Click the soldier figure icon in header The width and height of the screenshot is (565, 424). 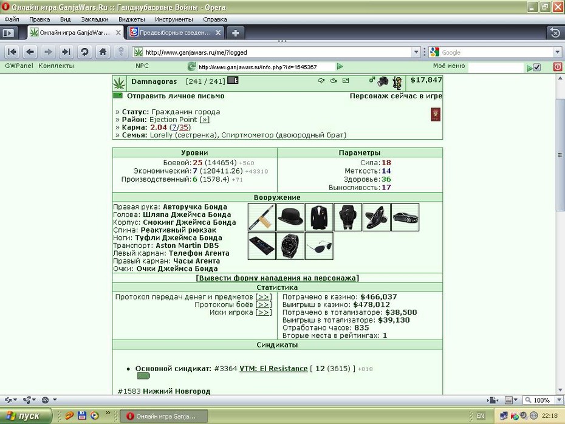tap(397, 83)
